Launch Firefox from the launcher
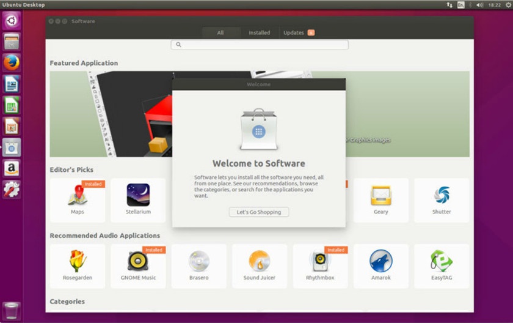 pyautogui.click(x=12, y=62)
